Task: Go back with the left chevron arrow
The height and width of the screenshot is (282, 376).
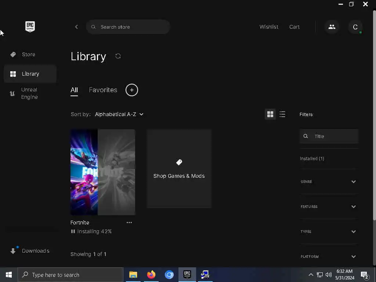Action: [76, 27]
